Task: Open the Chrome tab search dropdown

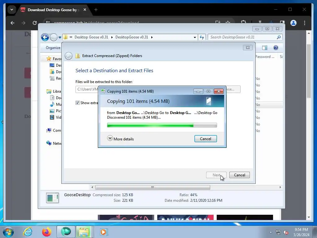Action: 12,10
